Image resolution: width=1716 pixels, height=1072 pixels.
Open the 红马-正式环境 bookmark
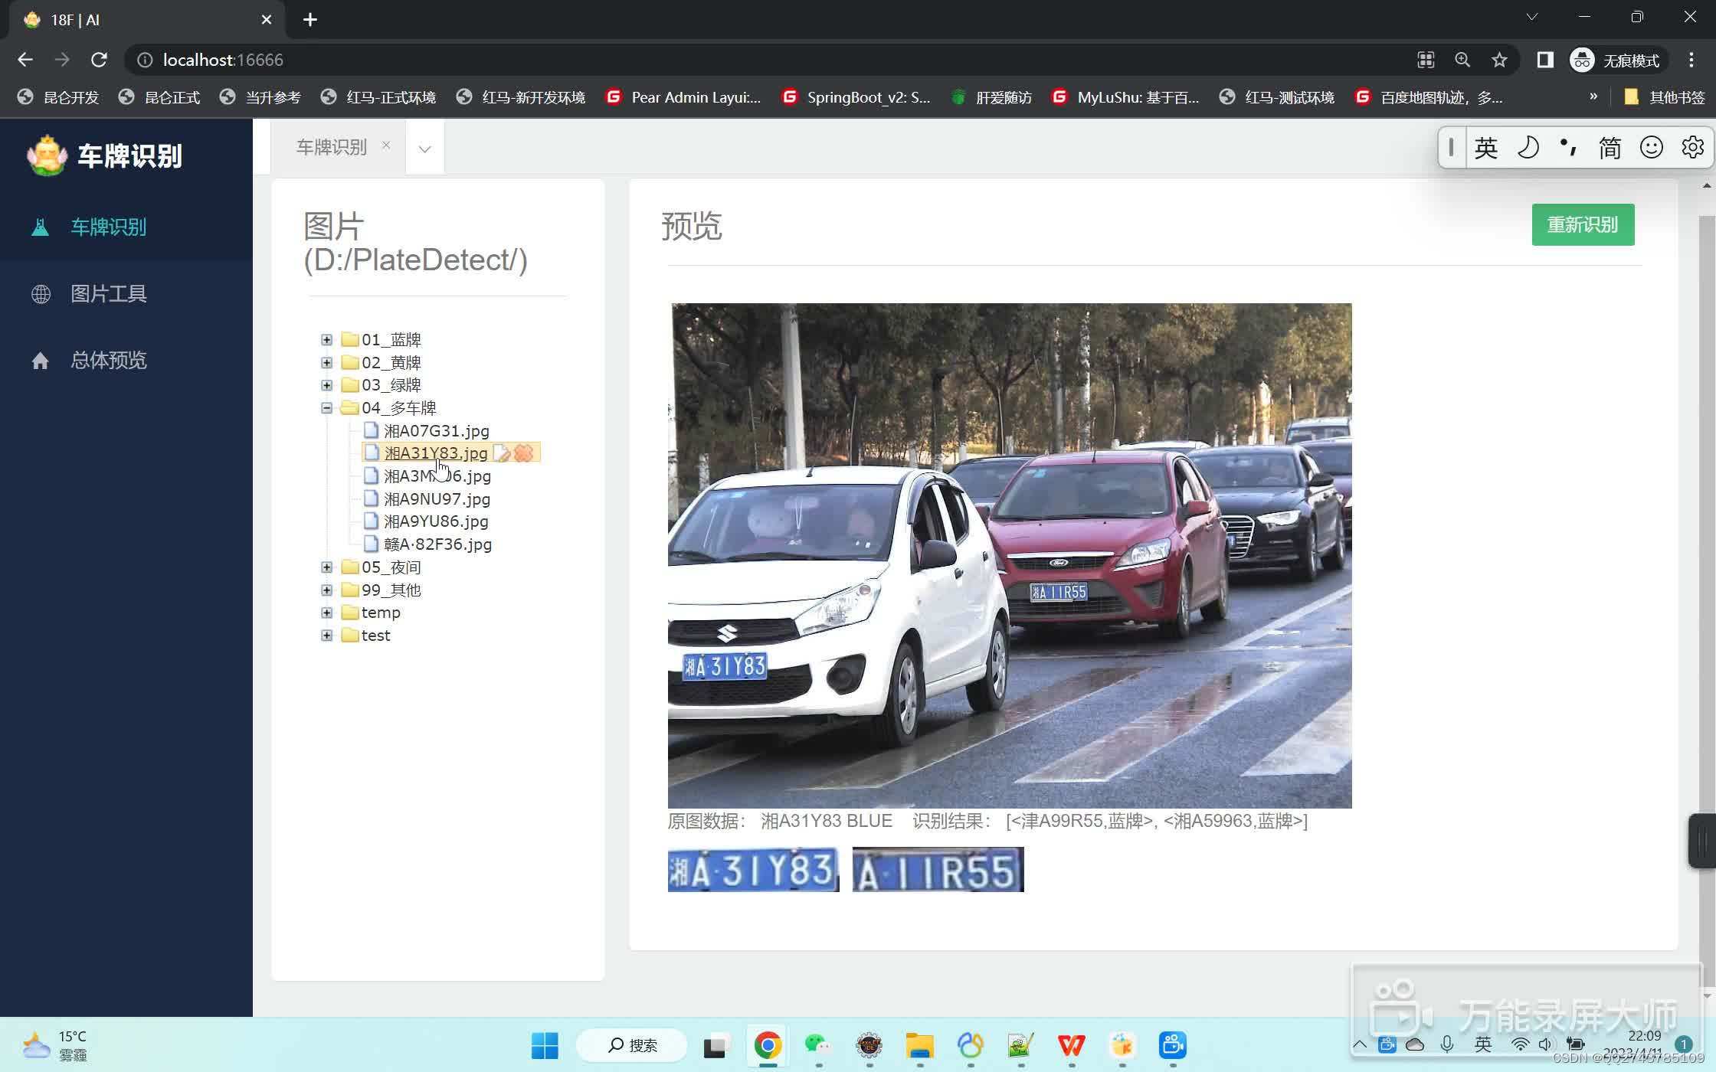coord(380,97)
